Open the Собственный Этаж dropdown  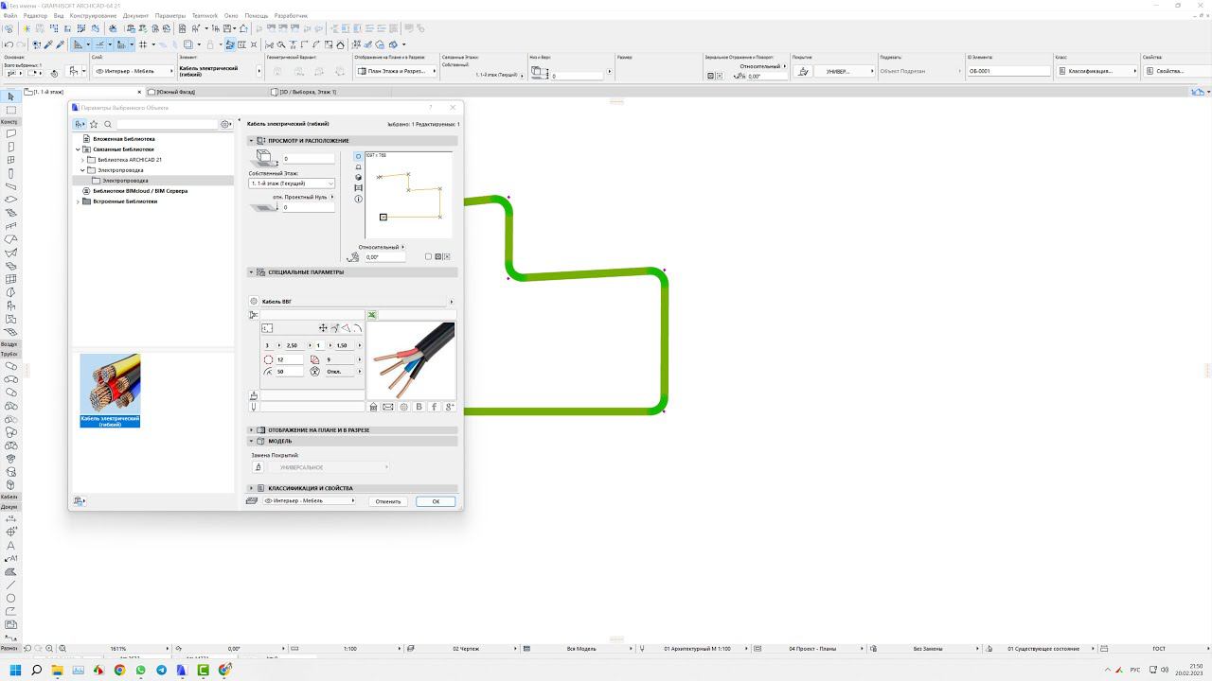pyautogui.click(x=292, y=183)
